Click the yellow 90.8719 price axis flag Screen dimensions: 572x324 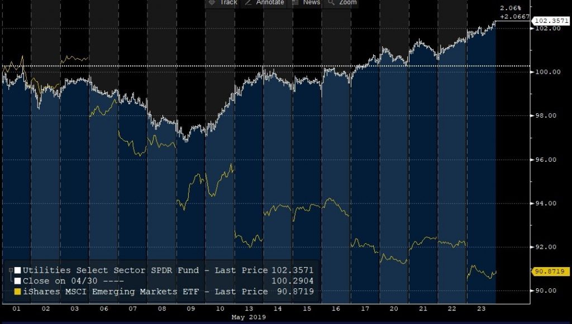(x=551, y=272)
